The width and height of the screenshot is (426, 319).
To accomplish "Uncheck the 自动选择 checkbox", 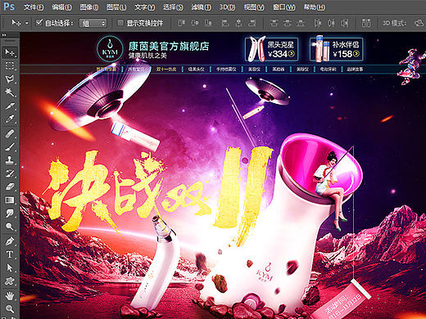I will pos(39,22).
